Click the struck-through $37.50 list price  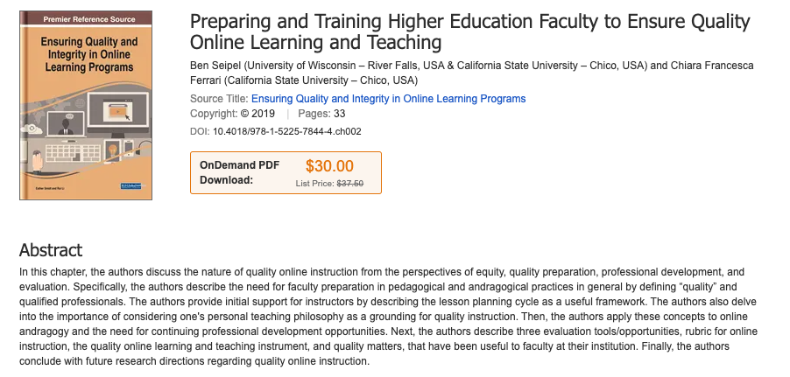click(x=349, y=184)
